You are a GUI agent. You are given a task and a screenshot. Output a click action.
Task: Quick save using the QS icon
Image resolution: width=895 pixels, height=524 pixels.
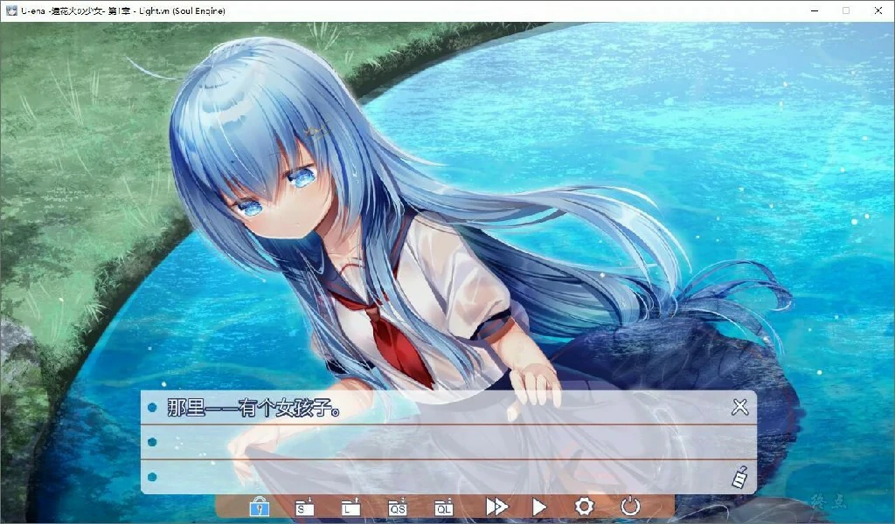[399, 507]
